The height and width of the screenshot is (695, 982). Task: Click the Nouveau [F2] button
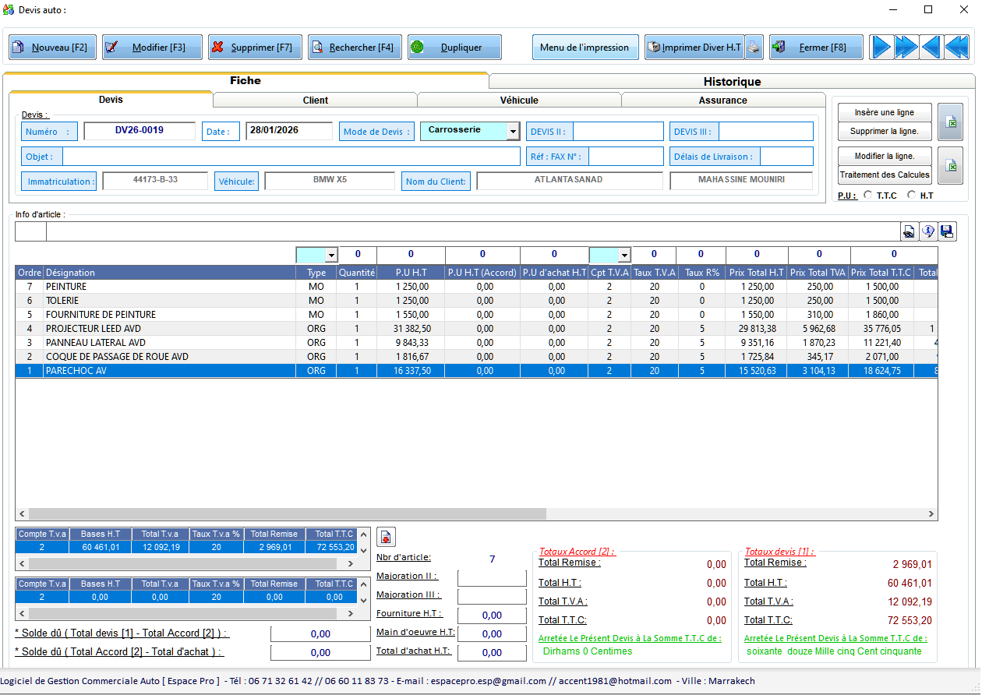click(x=53, y=48)
